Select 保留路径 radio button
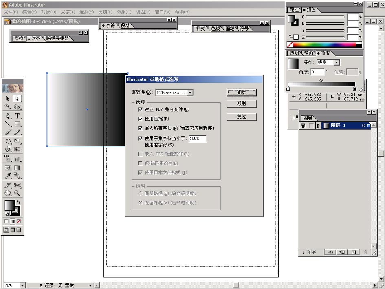385x289 pixels. [140, 193]
